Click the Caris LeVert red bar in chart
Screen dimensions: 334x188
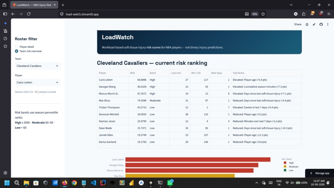pos(198,159)
